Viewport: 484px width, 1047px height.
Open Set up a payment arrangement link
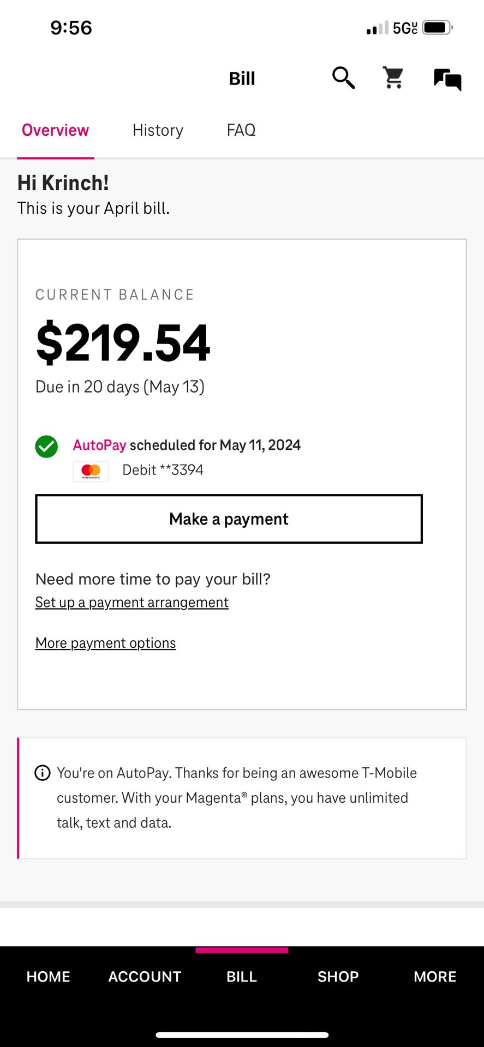coord(132,603)
